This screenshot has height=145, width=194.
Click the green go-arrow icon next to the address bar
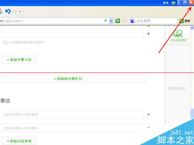coord(118,21)
